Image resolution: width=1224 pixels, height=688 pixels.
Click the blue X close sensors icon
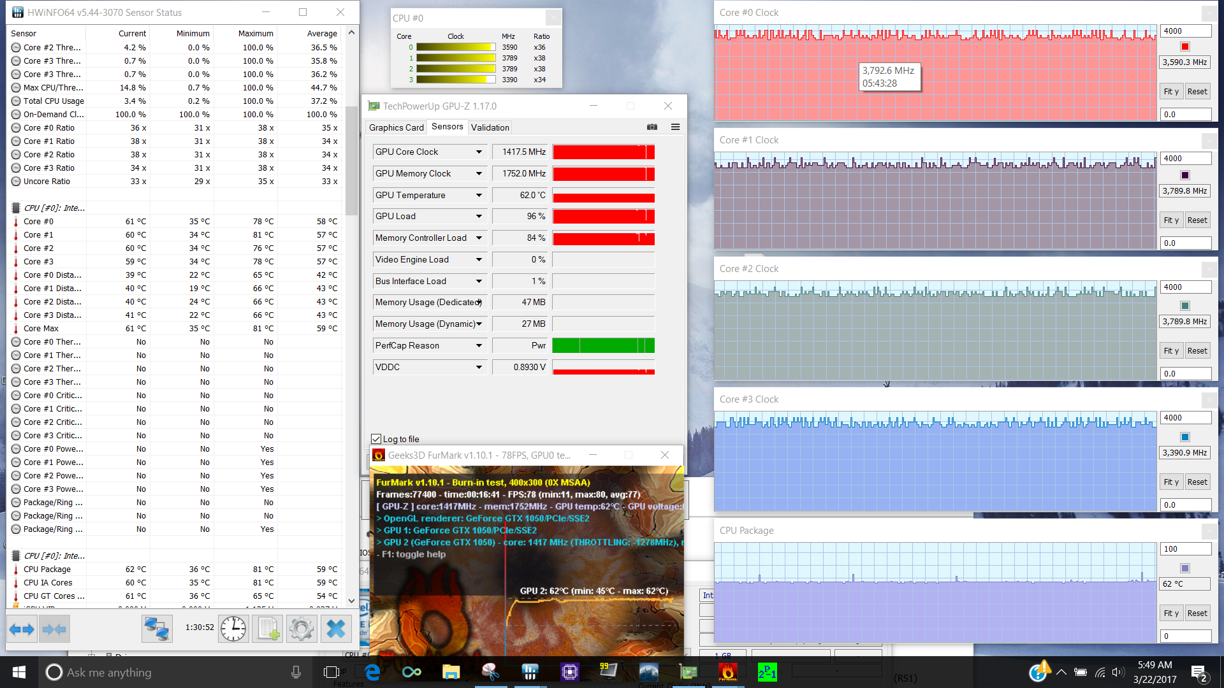pyautogui.click(x=335, y=629)
